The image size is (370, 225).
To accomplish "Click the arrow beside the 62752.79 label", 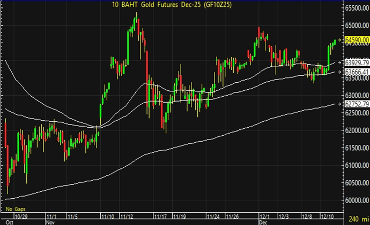I will click(x=341, y=104).
